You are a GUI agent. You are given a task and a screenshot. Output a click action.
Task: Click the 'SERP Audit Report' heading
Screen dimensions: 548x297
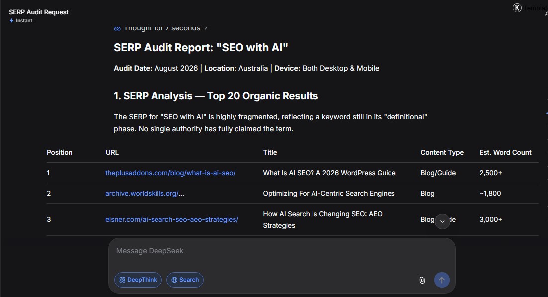(201, 48)
